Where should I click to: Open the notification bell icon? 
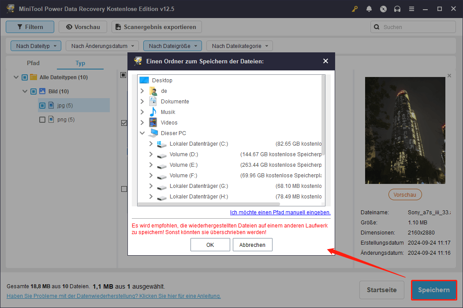click(x=369, y=9)
